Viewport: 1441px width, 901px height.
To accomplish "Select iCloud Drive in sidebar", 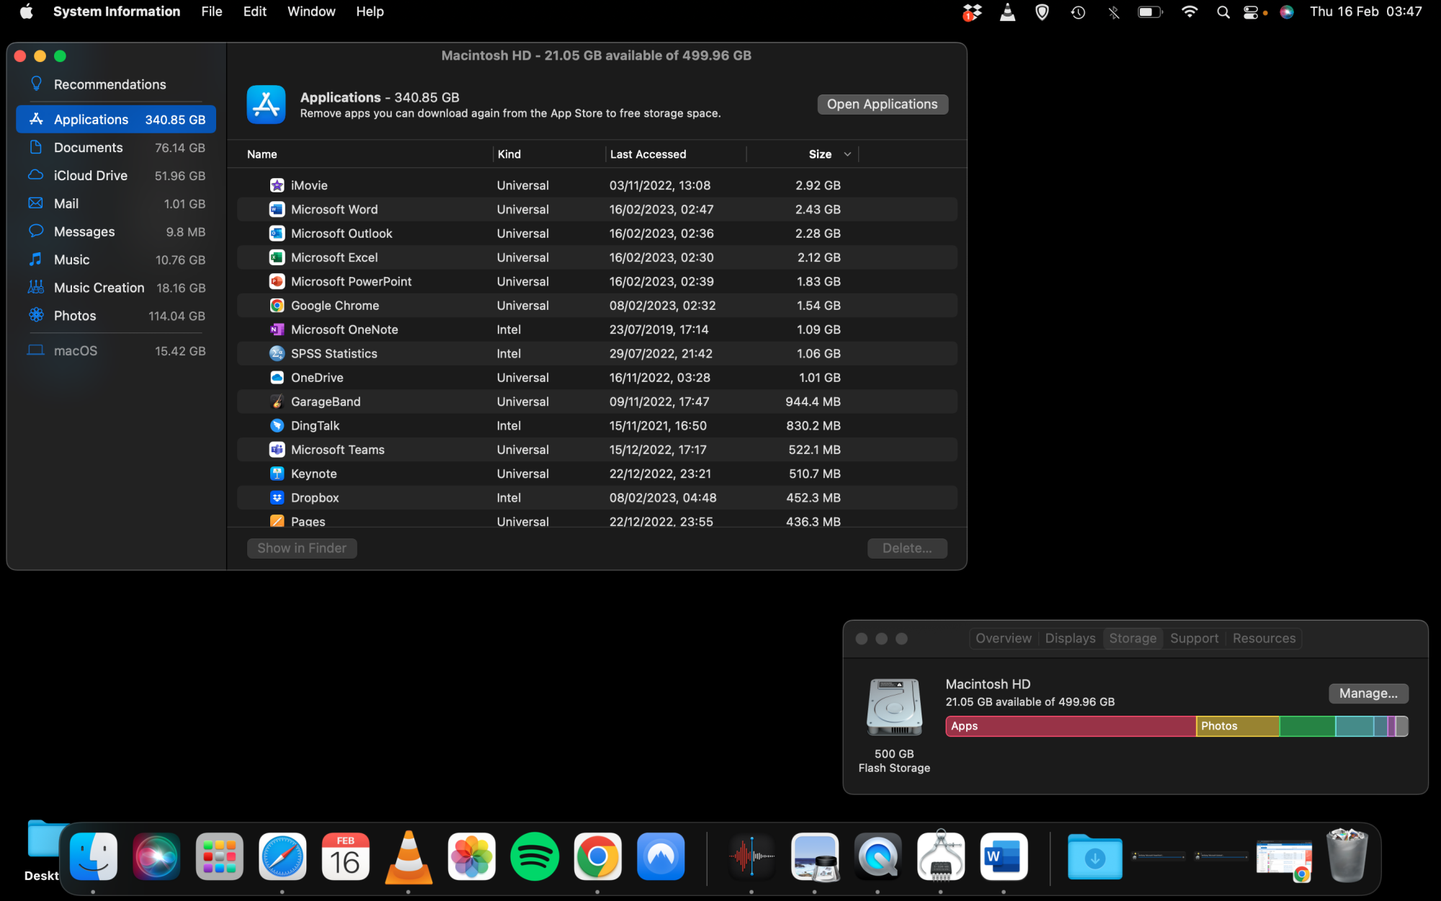I will tap(115, 176).
